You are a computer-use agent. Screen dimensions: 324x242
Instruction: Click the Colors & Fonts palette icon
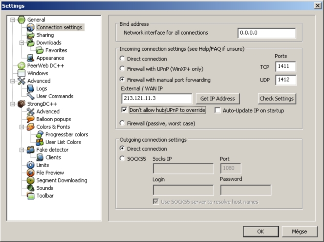tap(30, 127)
